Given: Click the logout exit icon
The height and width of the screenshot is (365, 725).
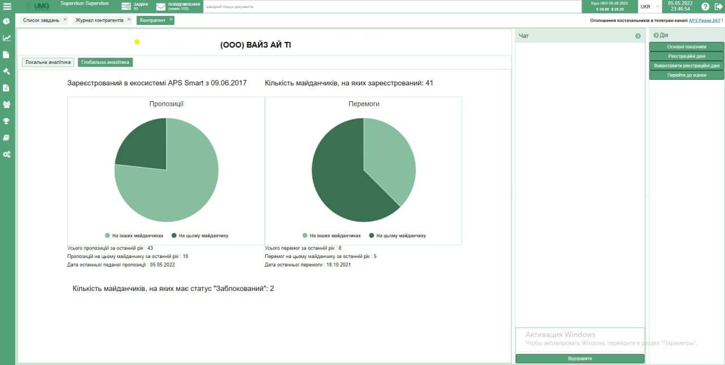Looking at the screenshot, I should [x=717, y=7].
